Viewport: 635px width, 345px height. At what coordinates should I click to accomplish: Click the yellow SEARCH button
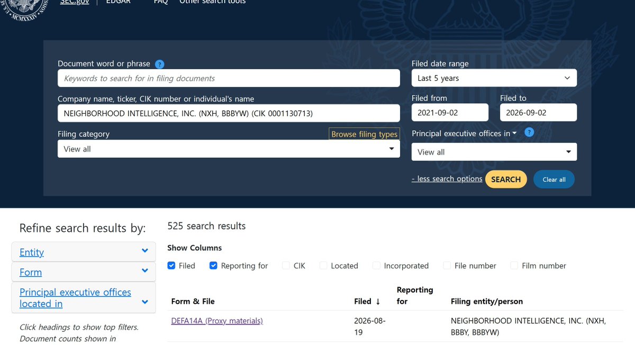coord(506,179)
